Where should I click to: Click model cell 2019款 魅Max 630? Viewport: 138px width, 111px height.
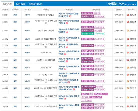tap(46, 75)
